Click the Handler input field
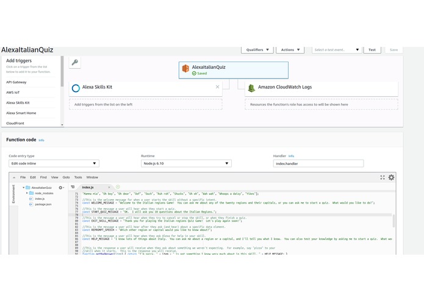This screenshot has width=424, height=301. (318, 163)
